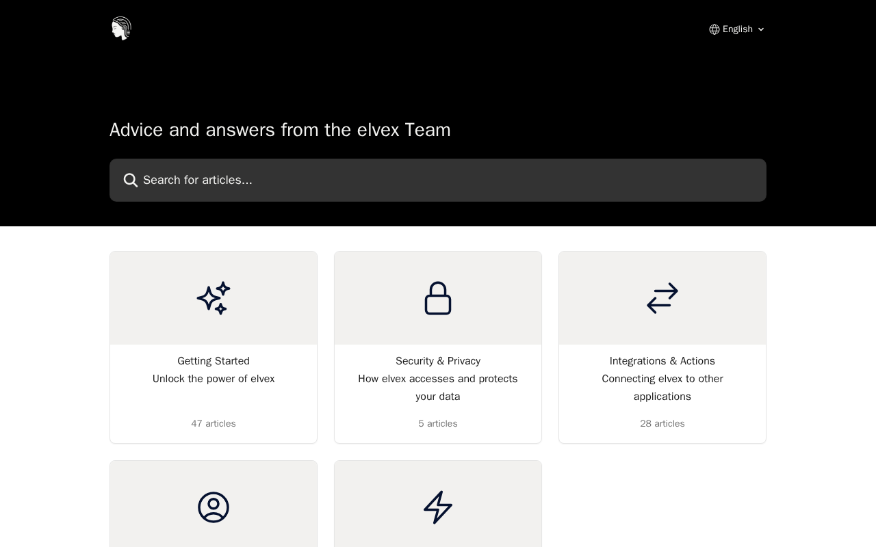This screenshot has height=547, width=876.
Task: Open the Getting Started collection title
Action: coord(214,361)
